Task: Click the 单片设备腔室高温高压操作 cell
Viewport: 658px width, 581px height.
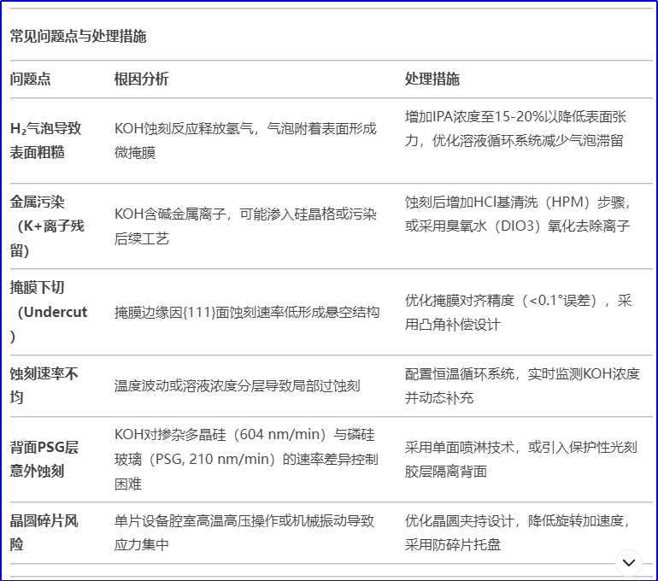Action: [x=244, y=533]
